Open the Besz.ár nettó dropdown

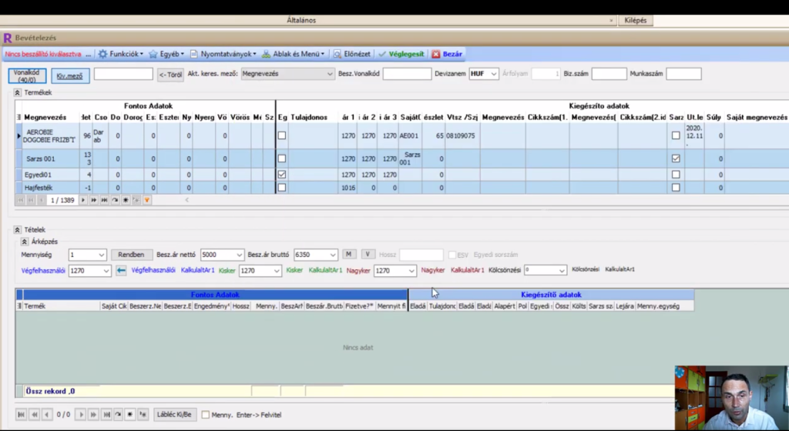pos(238,255)
